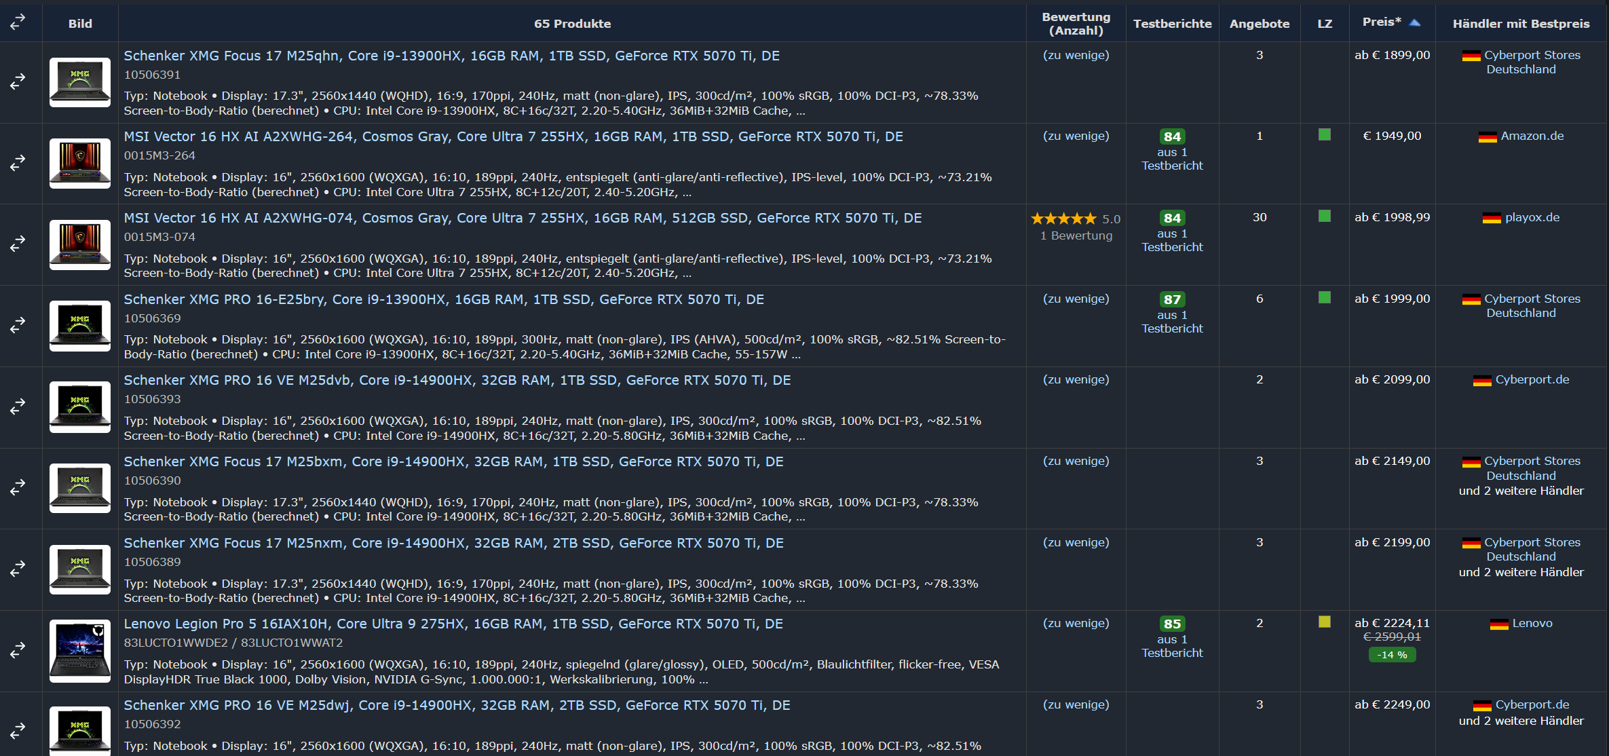Sort by Bewertung (Anzahl) column header
1609x756 pixels.
point(1076,24)
